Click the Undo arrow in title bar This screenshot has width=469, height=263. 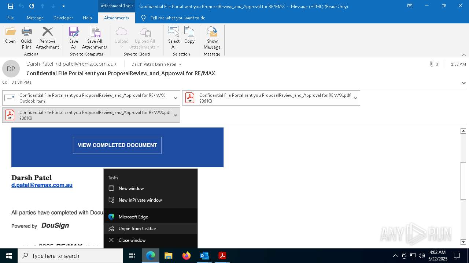pos(21,6)
